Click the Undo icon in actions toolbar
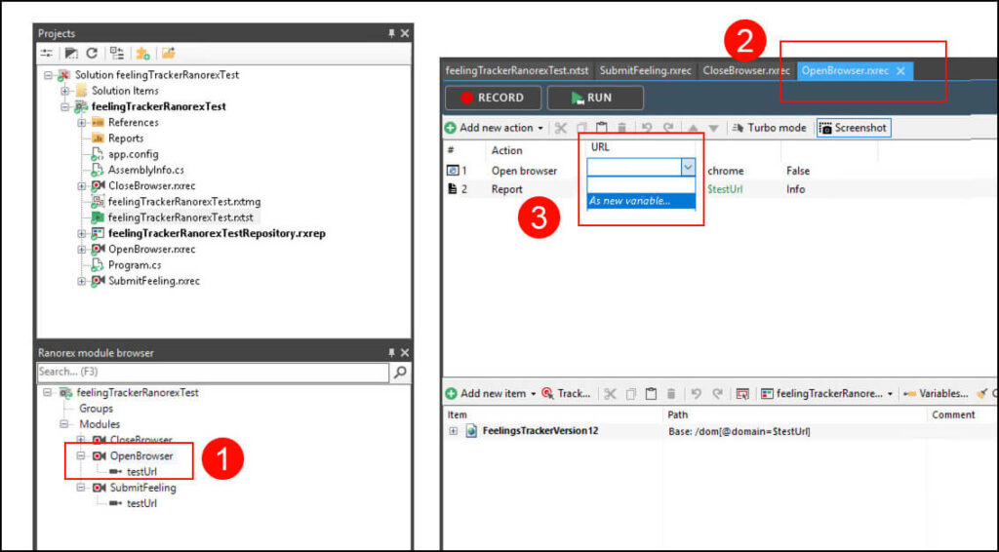The width and height of the screenshot is (999, 552). pos(647,128)
